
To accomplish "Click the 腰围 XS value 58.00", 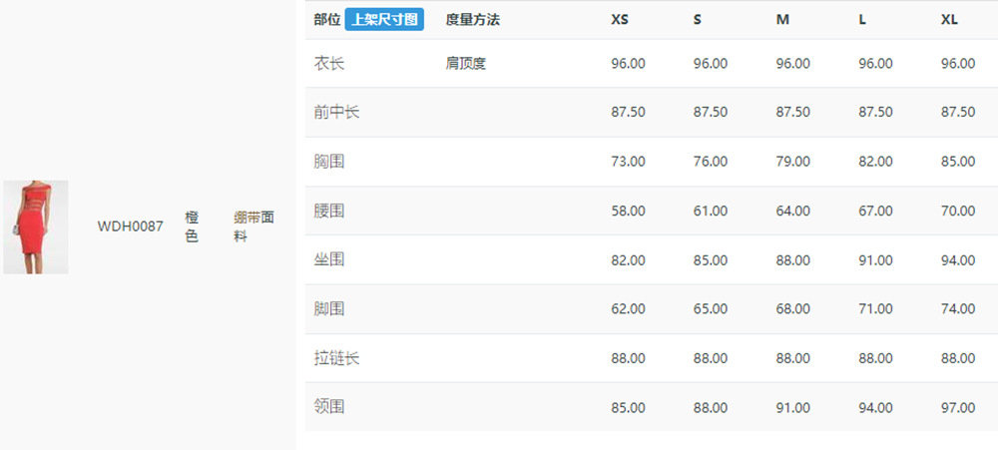I will [628, 211].
